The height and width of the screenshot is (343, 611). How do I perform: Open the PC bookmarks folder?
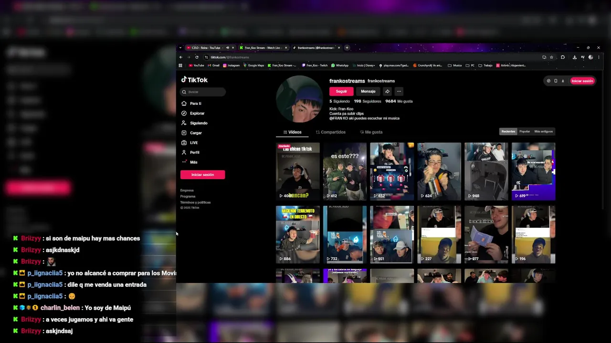click(x=470, y=65)
